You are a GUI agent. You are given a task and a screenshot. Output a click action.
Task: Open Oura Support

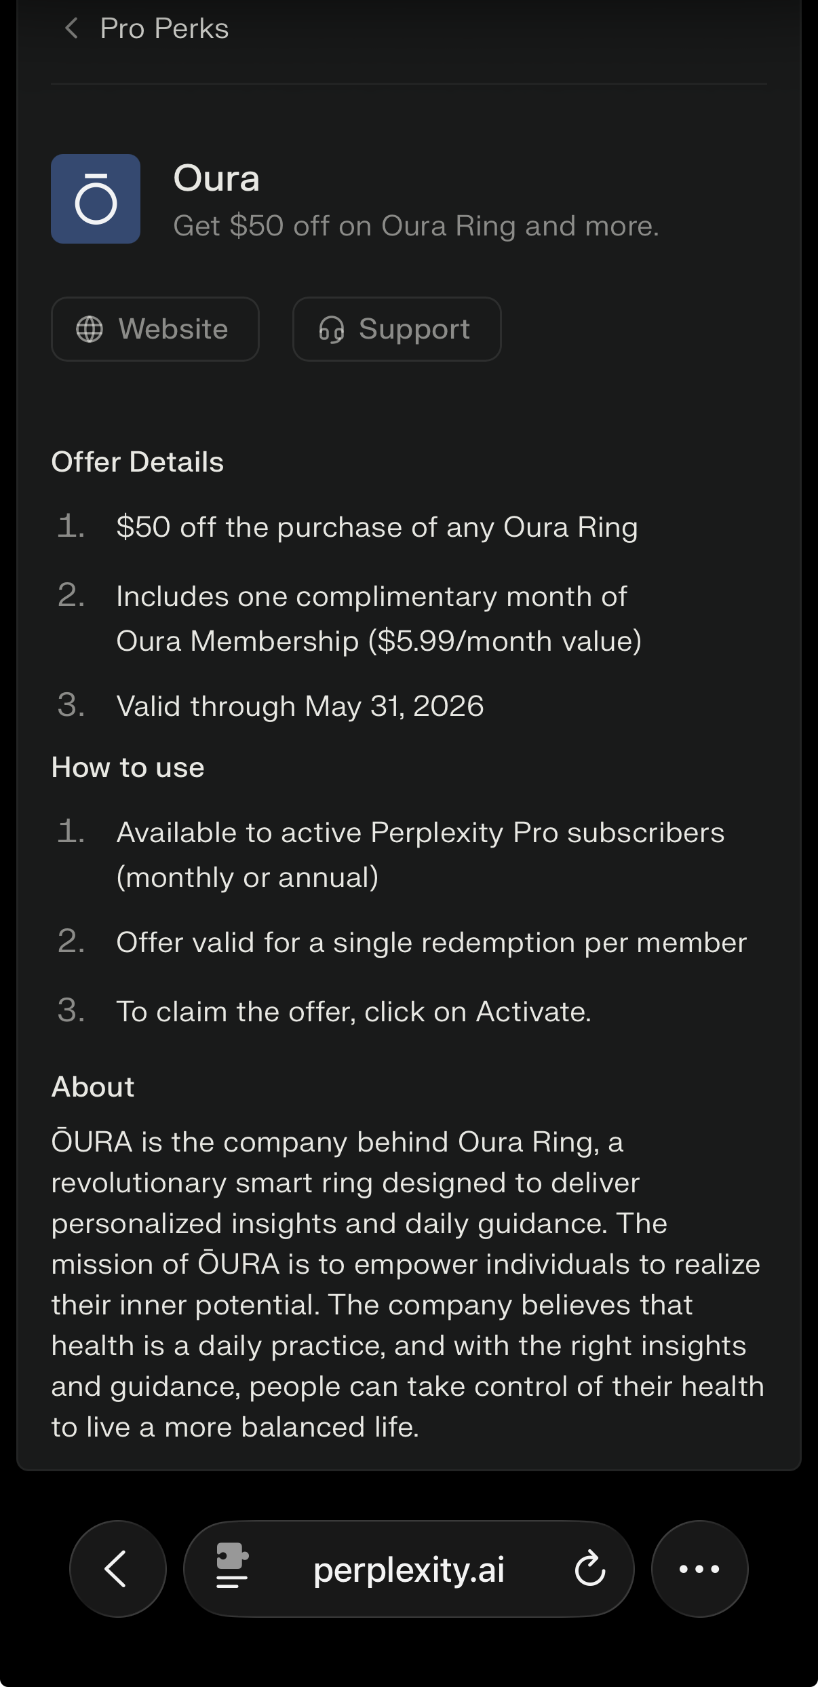pyautogui.click(x=397, y=329)
